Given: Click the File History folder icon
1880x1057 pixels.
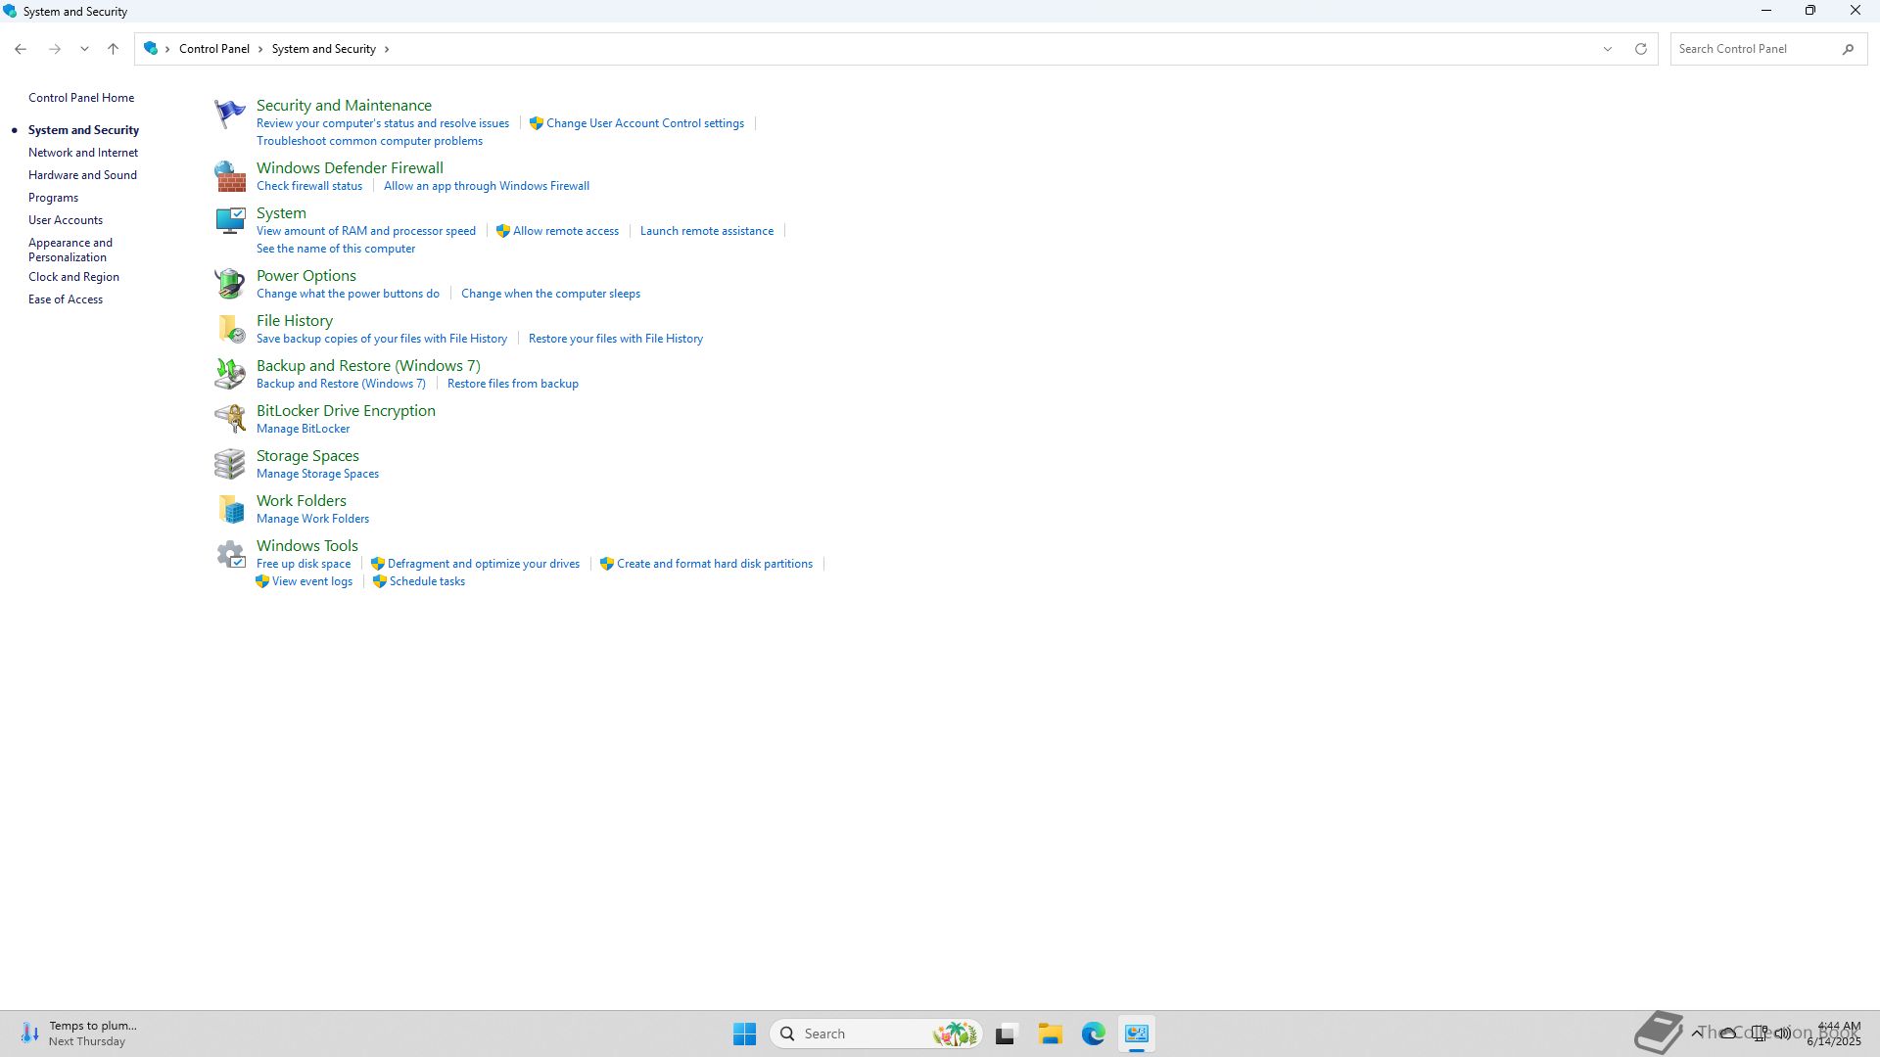Looking at the screenshot, I should coord(229,329).
